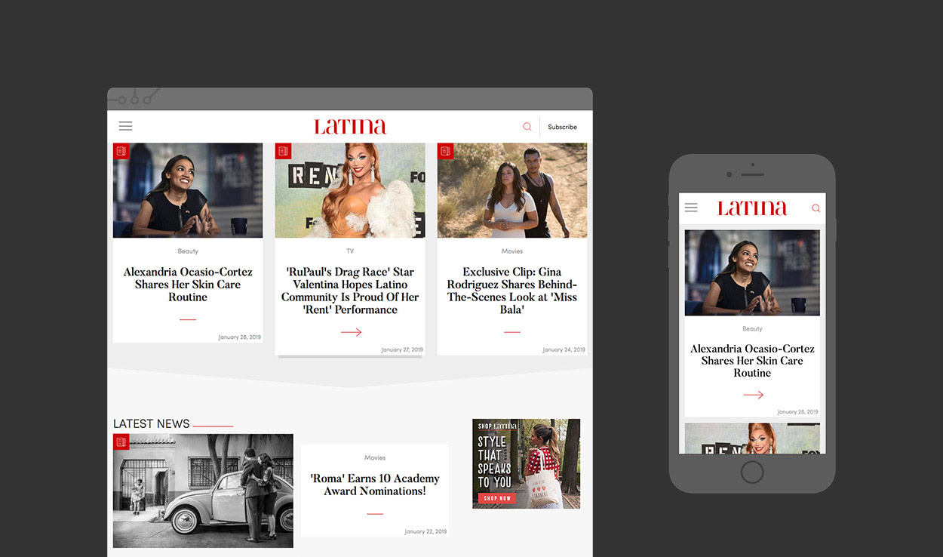The image size is (943, 557).
Task: Click the Valentina Rent photo in desktop view
Action: click(350, 190)
